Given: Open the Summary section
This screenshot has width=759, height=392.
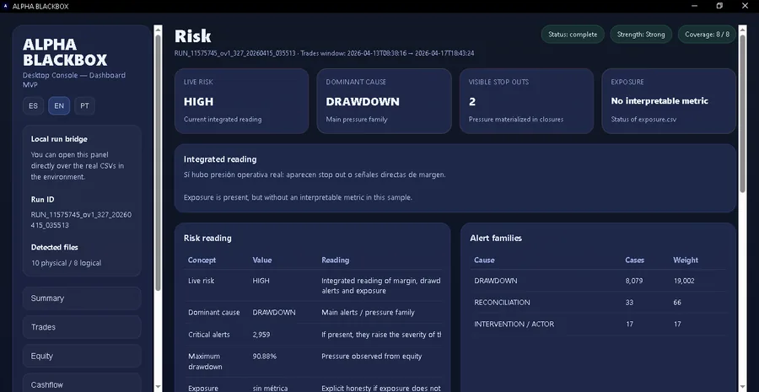Looking at the screenshot, I should coord(82,298).
